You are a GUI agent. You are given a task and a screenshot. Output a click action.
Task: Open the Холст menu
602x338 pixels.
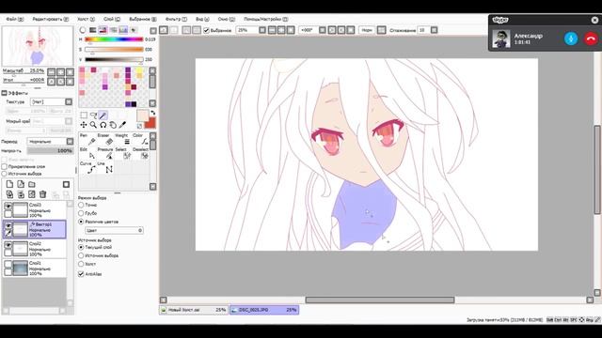pyautogui.click(x=86, y=19)
